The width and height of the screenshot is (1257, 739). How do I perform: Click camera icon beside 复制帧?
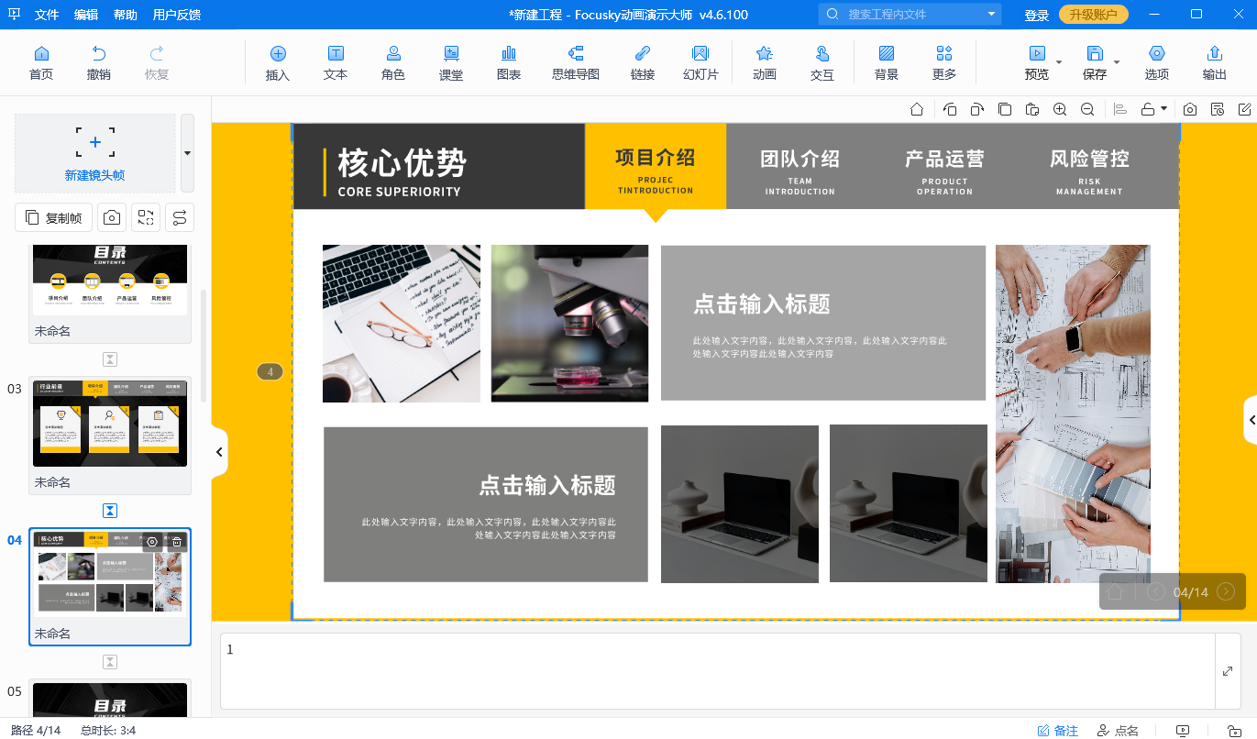(112, 217)
